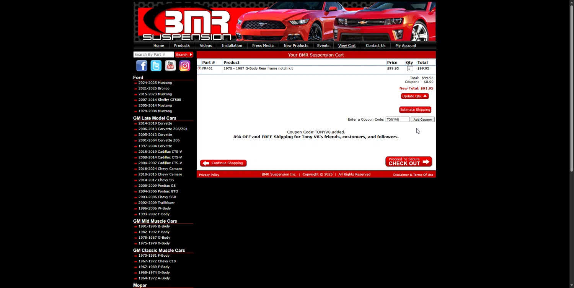Click the quantity field for FR461

tap(410, 69)
